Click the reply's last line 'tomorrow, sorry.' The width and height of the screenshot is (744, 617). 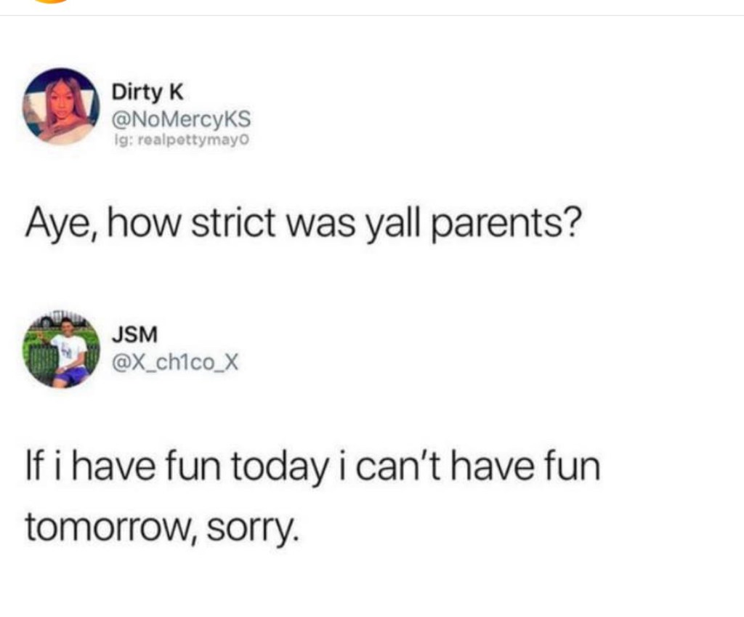162,528
